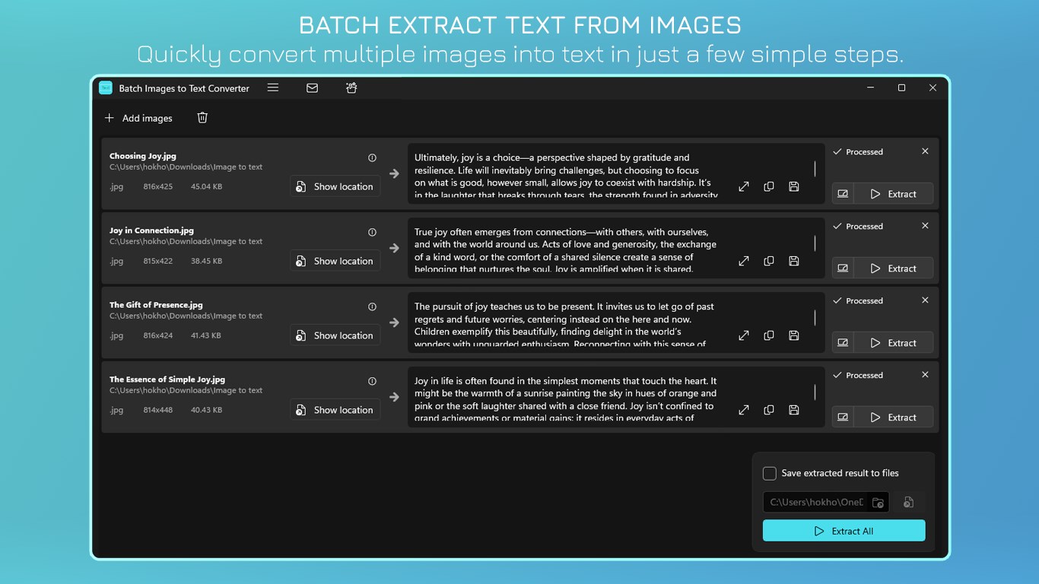Preview image icon in Gift of Presence row

coord(843,343)
